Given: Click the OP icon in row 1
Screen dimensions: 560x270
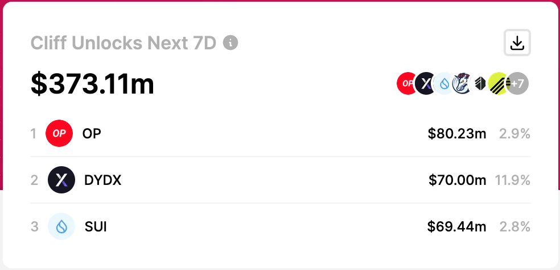Looking at the screenshot, I should click(x=59, y=133).
